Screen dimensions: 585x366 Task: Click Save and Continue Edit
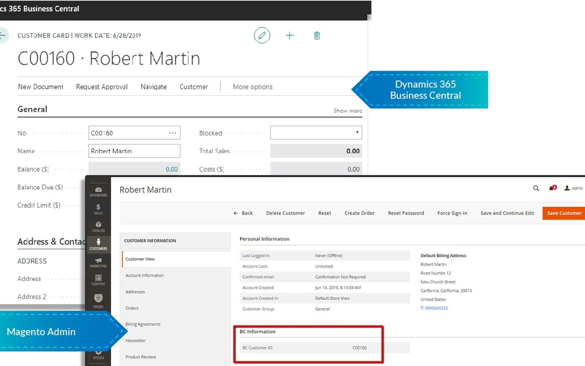tap(507, 213)
